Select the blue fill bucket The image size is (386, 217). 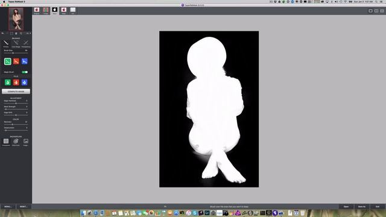tap(24, 83)
